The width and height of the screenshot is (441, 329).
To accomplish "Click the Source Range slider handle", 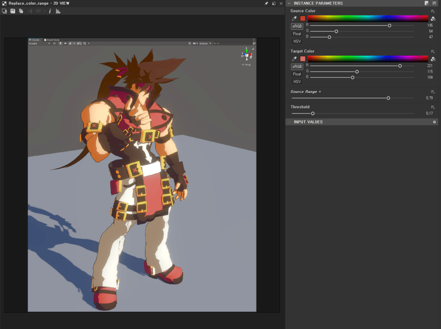I will pos(388,98).
